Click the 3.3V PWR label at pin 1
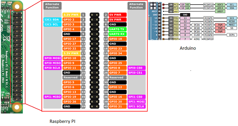The image size is (238, 126). (x=71, y=15)
